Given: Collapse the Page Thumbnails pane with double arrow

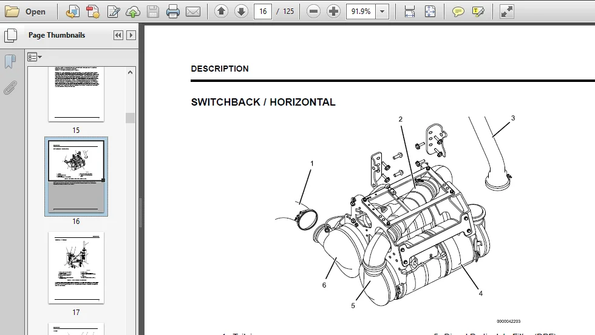Looking at the screenshot, I should [118, 35].
